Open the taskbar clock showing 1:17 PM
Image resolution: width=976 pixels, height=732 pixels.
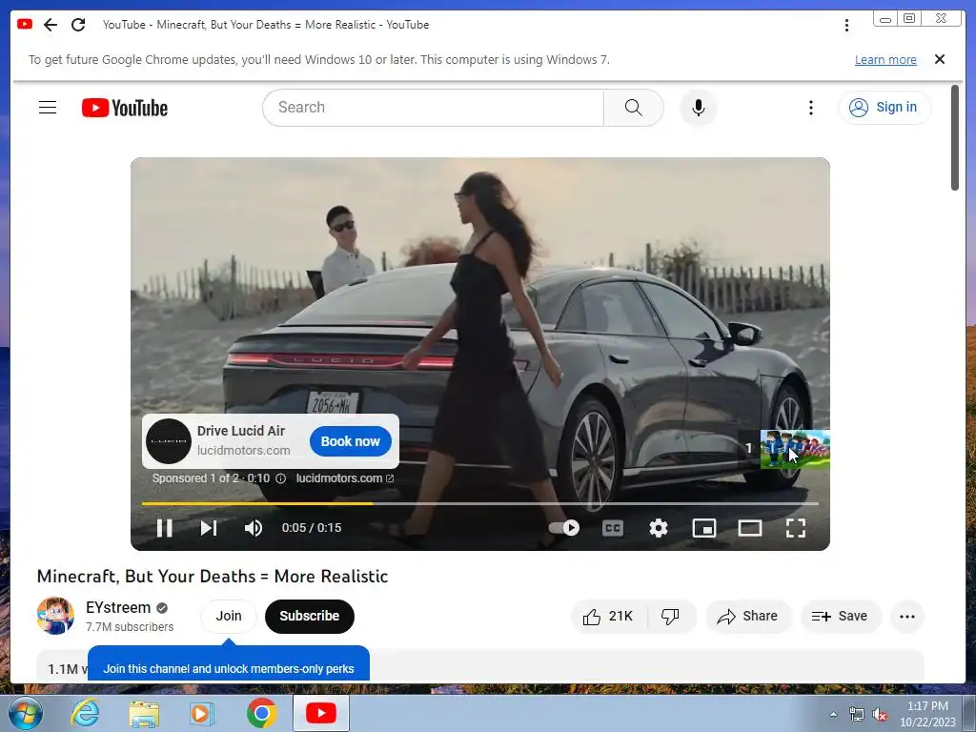(x=927, y=714)
